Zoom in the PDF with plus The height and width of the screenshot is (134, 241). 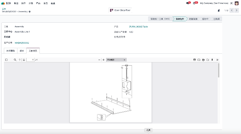coord(104,60)
